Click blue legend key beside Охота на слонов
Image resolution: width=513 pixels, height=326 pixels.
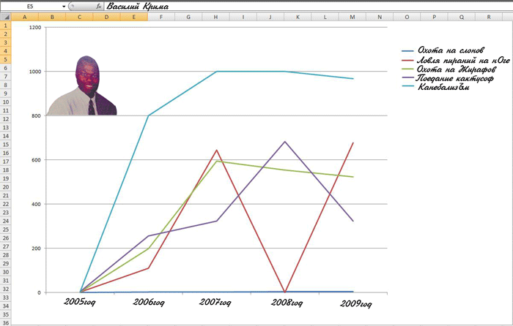coord(407,51)
